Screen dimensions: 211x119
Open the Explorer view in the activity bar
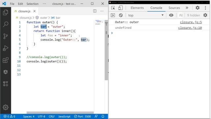(6, 13)
